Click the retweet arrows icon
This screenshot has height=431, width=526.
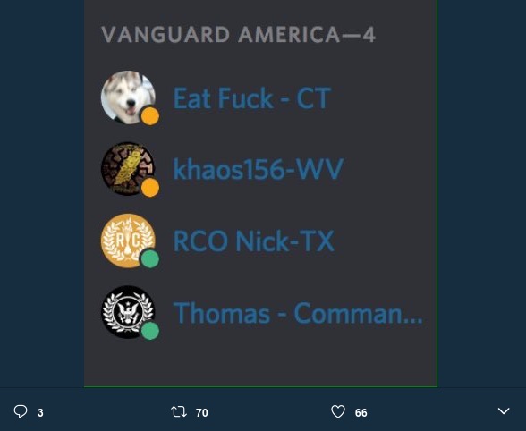tap(179, 411)
